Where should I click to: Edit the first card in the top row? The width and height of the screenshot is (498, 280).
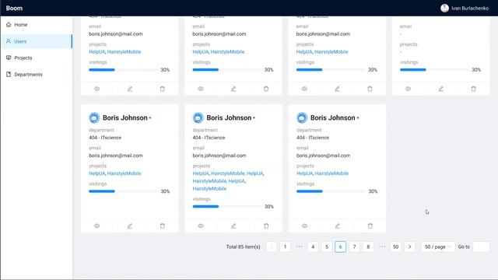click(x=130, y=89)
